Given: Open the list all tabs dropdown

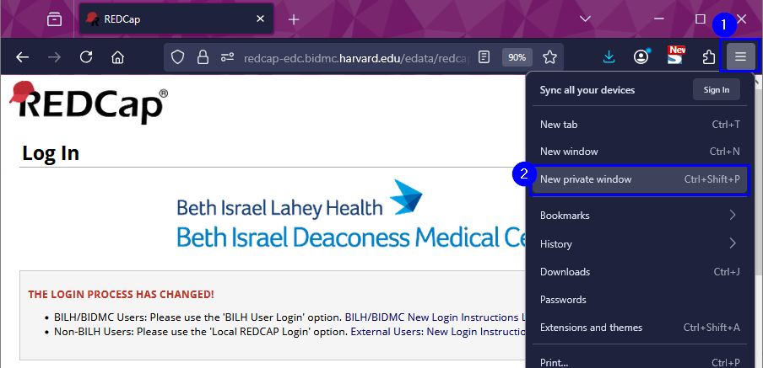Looking at the screenshot, I should coord(586,19).
